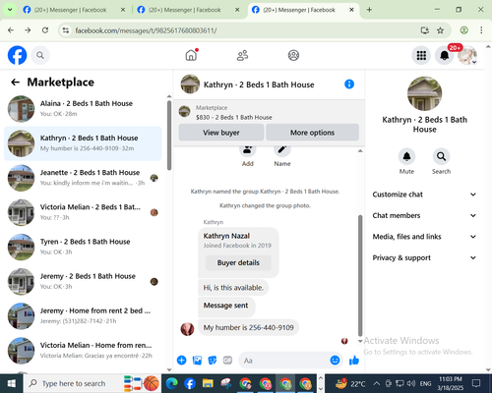Send a thumbs up like

tap(354, 361)
